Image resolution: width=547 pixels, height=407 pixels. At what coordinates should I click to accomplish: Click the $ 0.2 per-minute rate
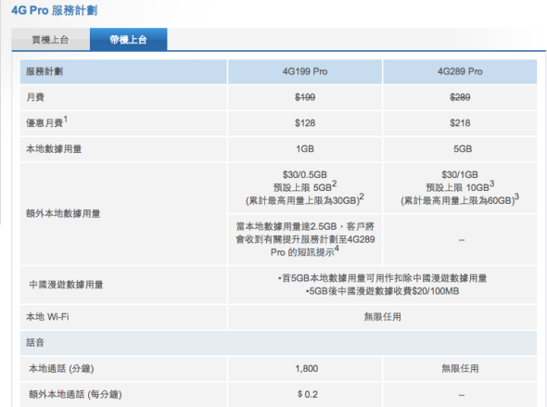click(307, 394)
